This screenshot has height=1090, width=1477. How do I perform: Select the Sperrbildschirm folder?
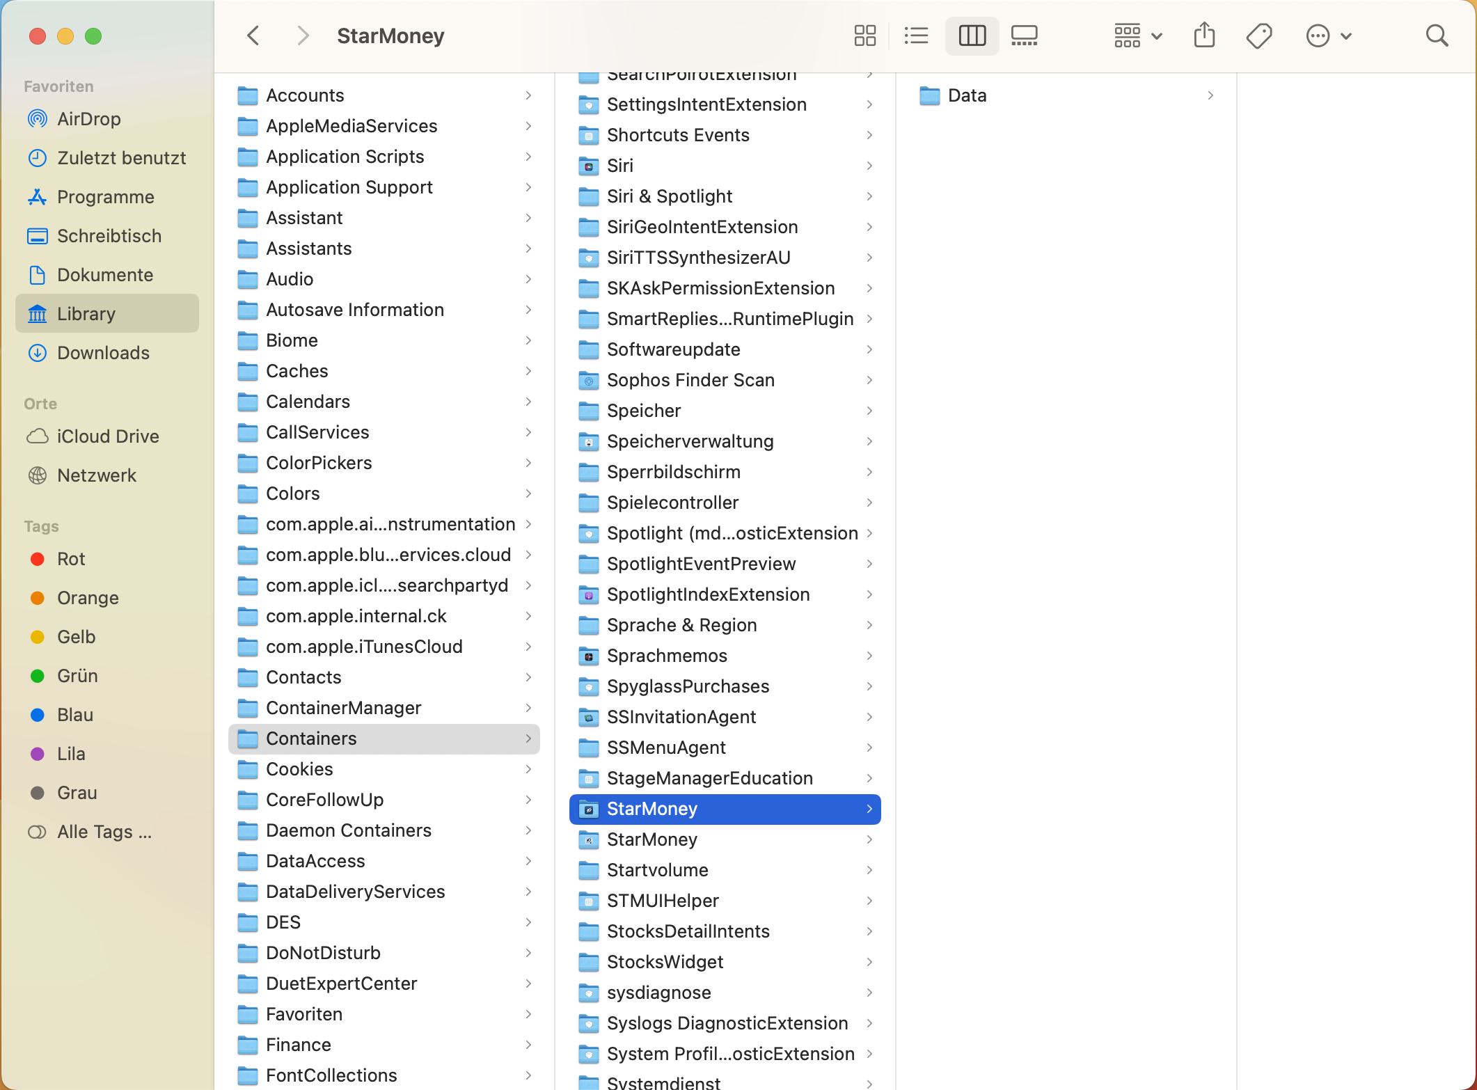click(x=725, y=472)
